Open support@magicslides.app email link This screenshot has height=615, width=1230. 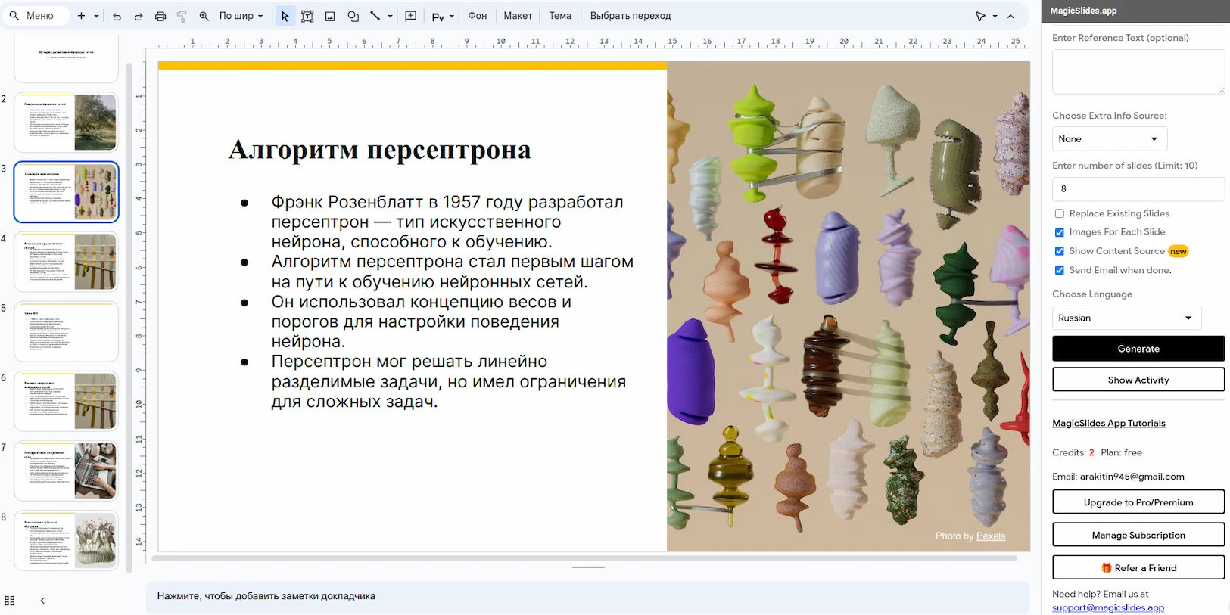pyautogui.click(x=1108, y=607)
